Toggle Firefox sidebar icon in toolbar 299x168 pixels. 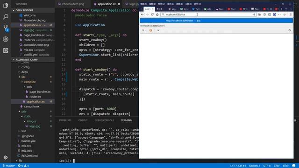(270, 14)
